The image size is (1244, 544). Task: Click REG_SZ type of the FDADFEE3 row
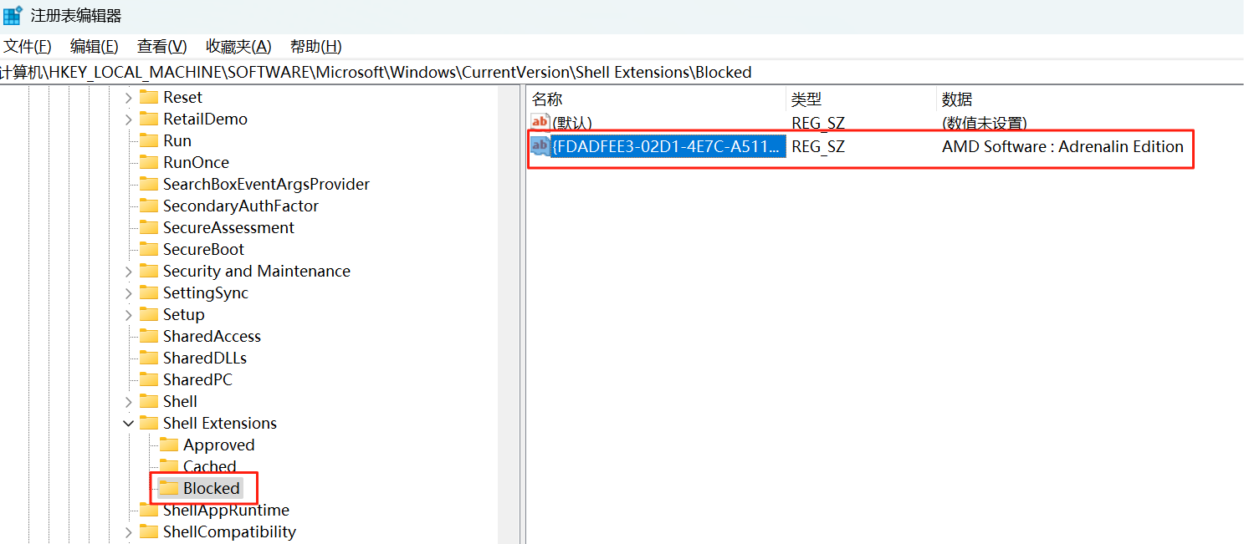click(x=818, y=146)
